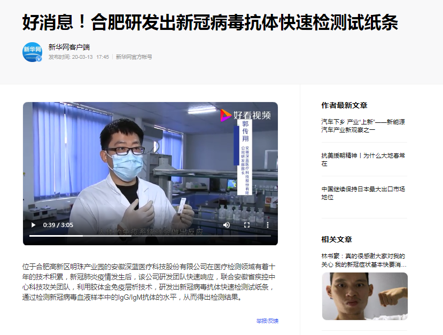Viewport: 443px width, 335px height.
Task: Click the 新华网官方帐号 label
Action: [x=134, y=57]
